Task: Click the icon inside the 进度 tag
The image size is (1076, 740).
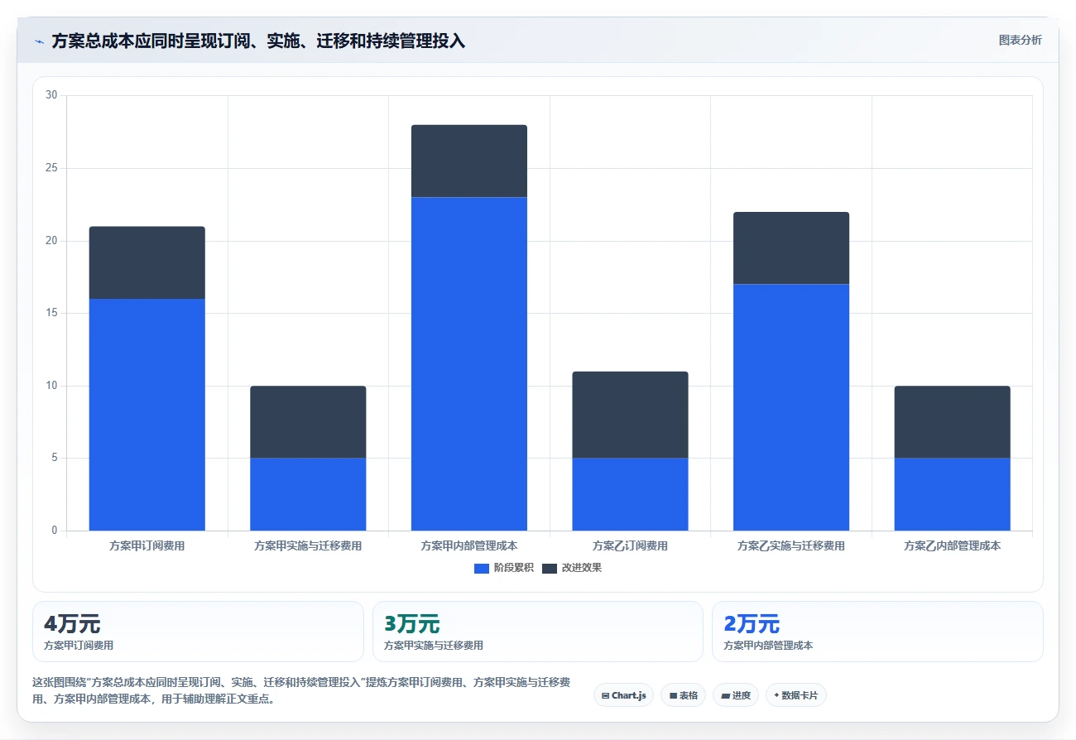Action: (725, 695)
